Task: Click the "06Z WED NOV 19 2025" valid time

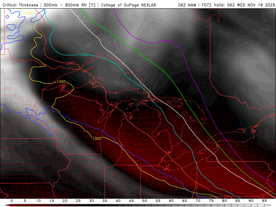Action: point(251,5)
